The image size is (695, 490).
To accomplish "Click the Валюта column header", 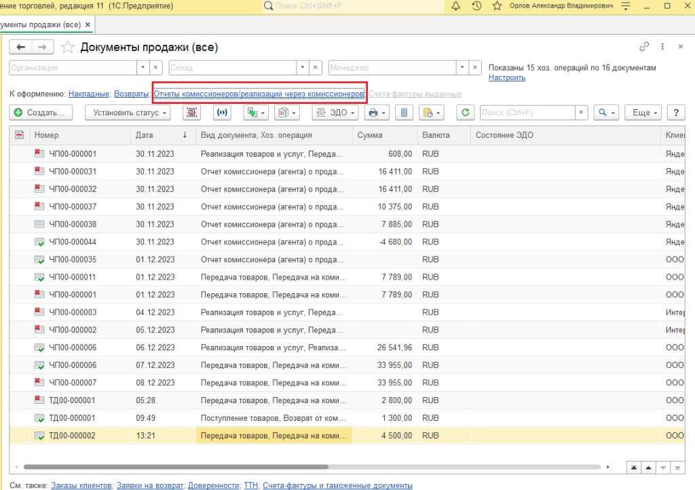I will pos(444,135).
